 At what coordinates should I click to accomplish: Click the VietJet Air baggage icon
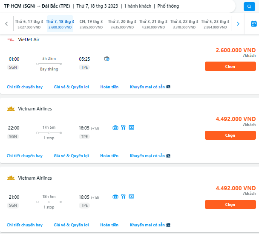point(106,59)
